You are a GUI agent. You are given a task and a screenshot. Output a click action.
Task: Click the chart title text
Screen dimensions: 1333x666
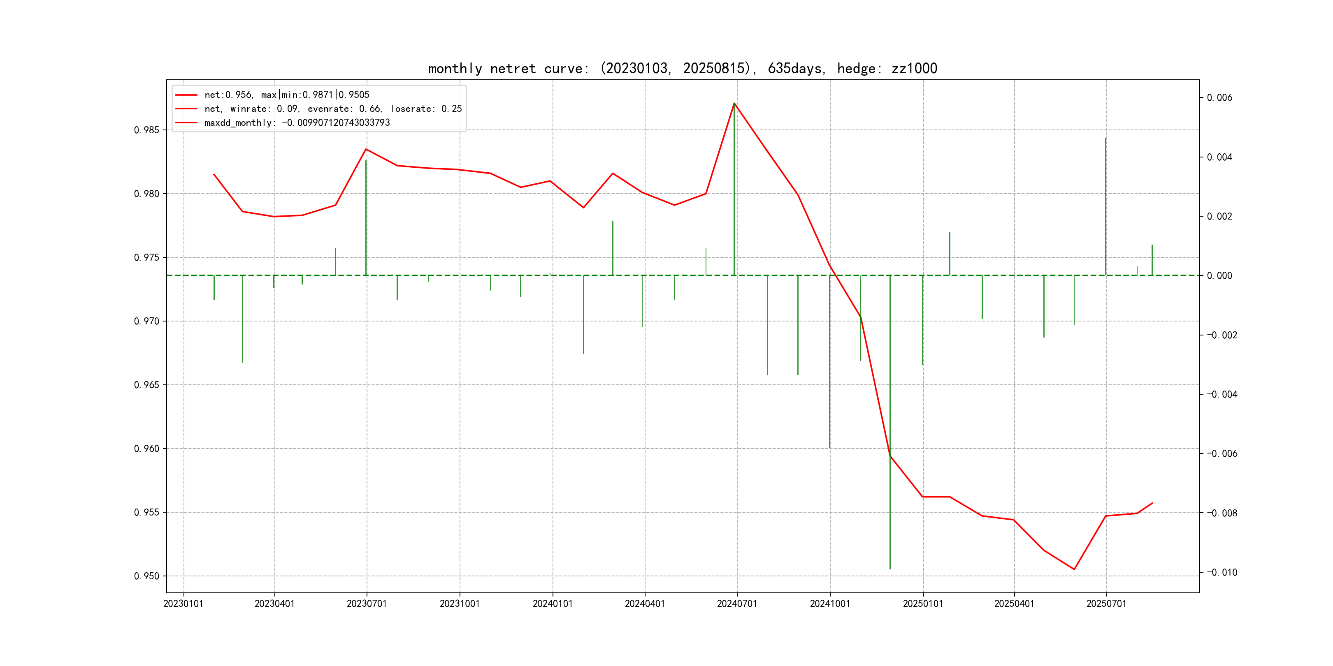click(682, 68)
